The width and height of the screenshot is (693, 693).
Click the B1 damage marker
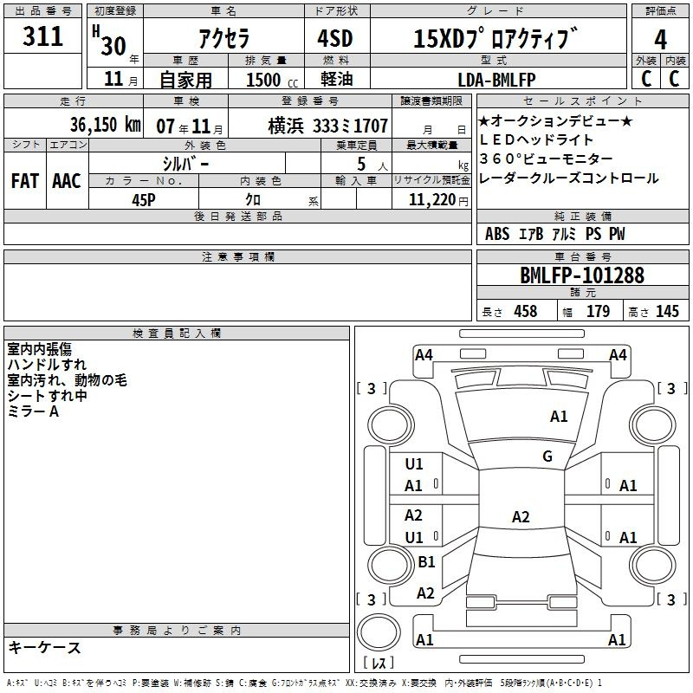point(426,561)
